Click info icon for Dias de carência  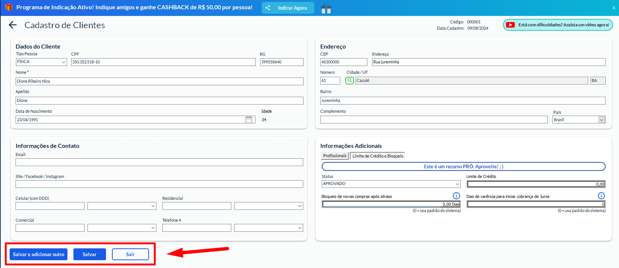coord(601,196)
